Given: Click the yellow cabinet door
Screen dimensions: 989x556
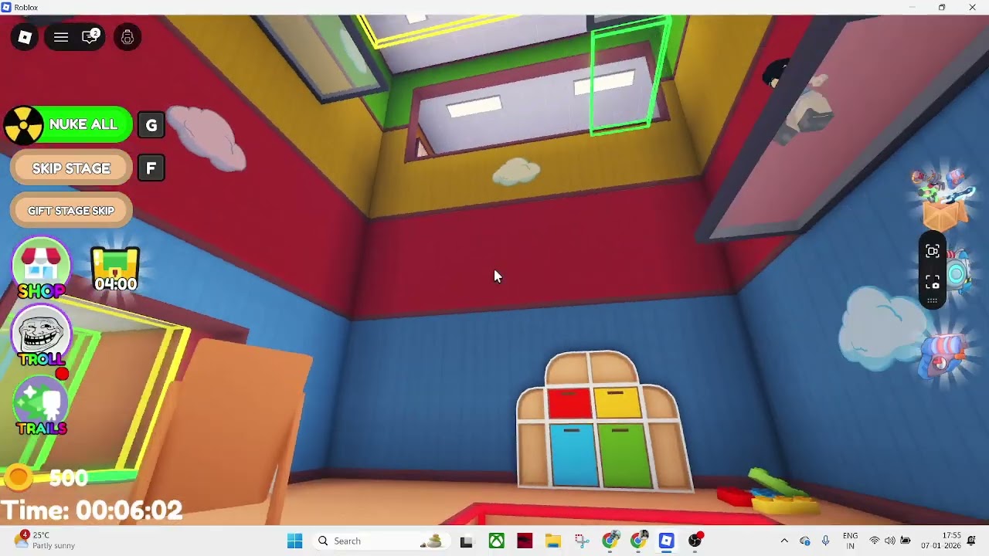Looking at the screenshot, I should [x=618, y=402].
